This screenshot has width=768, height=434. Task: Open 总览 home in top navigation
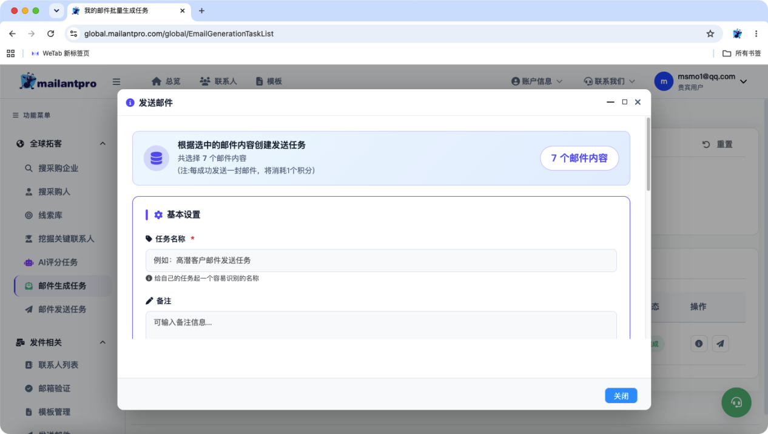(166, 81)
